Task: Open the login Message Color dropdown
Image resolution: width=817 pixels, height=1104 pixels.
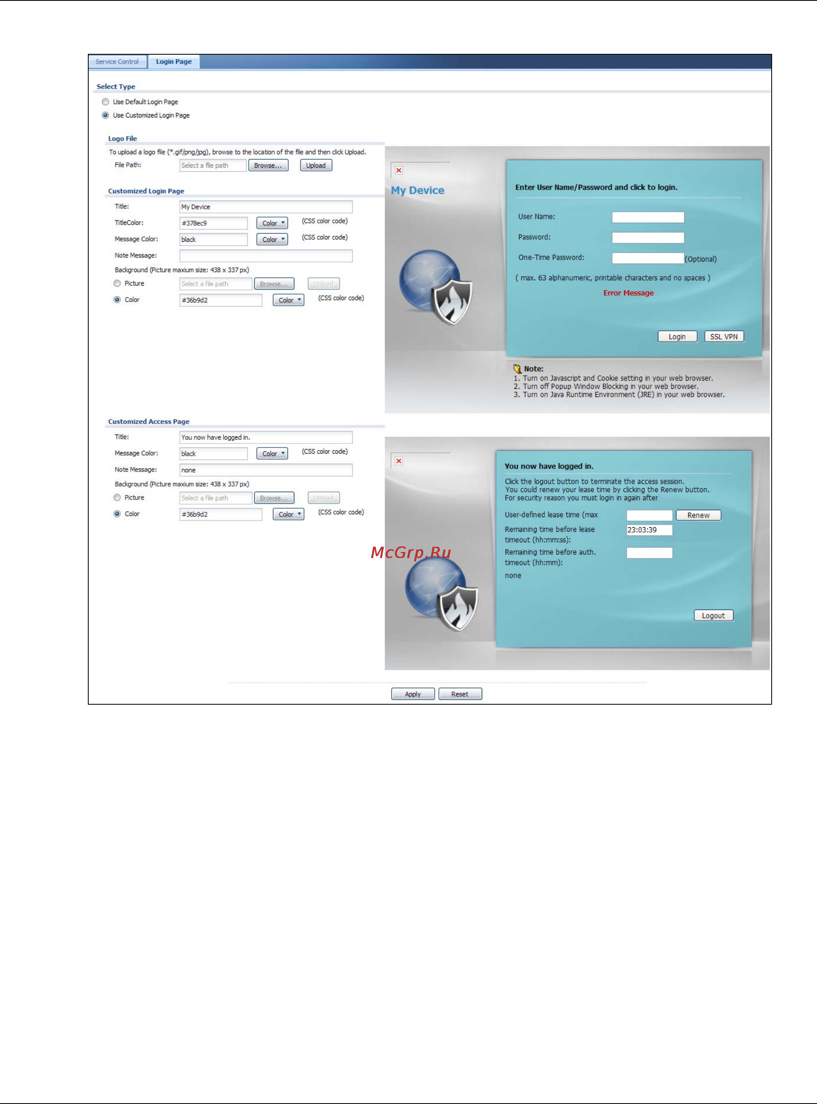Action: [x=272, y=239]
